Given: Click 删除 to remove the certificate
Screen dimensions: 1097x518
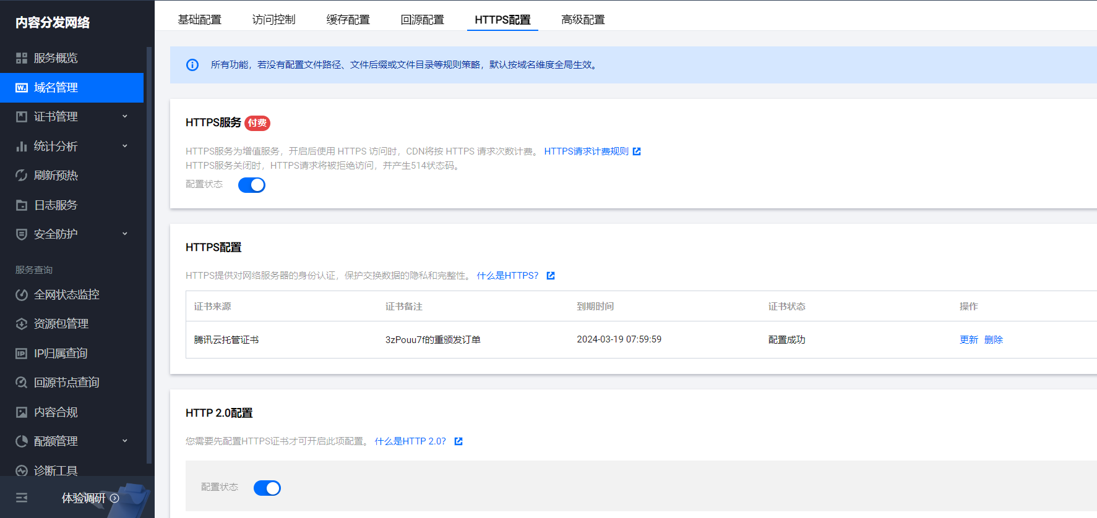Looking at the screenshot, I should [993, 339].
